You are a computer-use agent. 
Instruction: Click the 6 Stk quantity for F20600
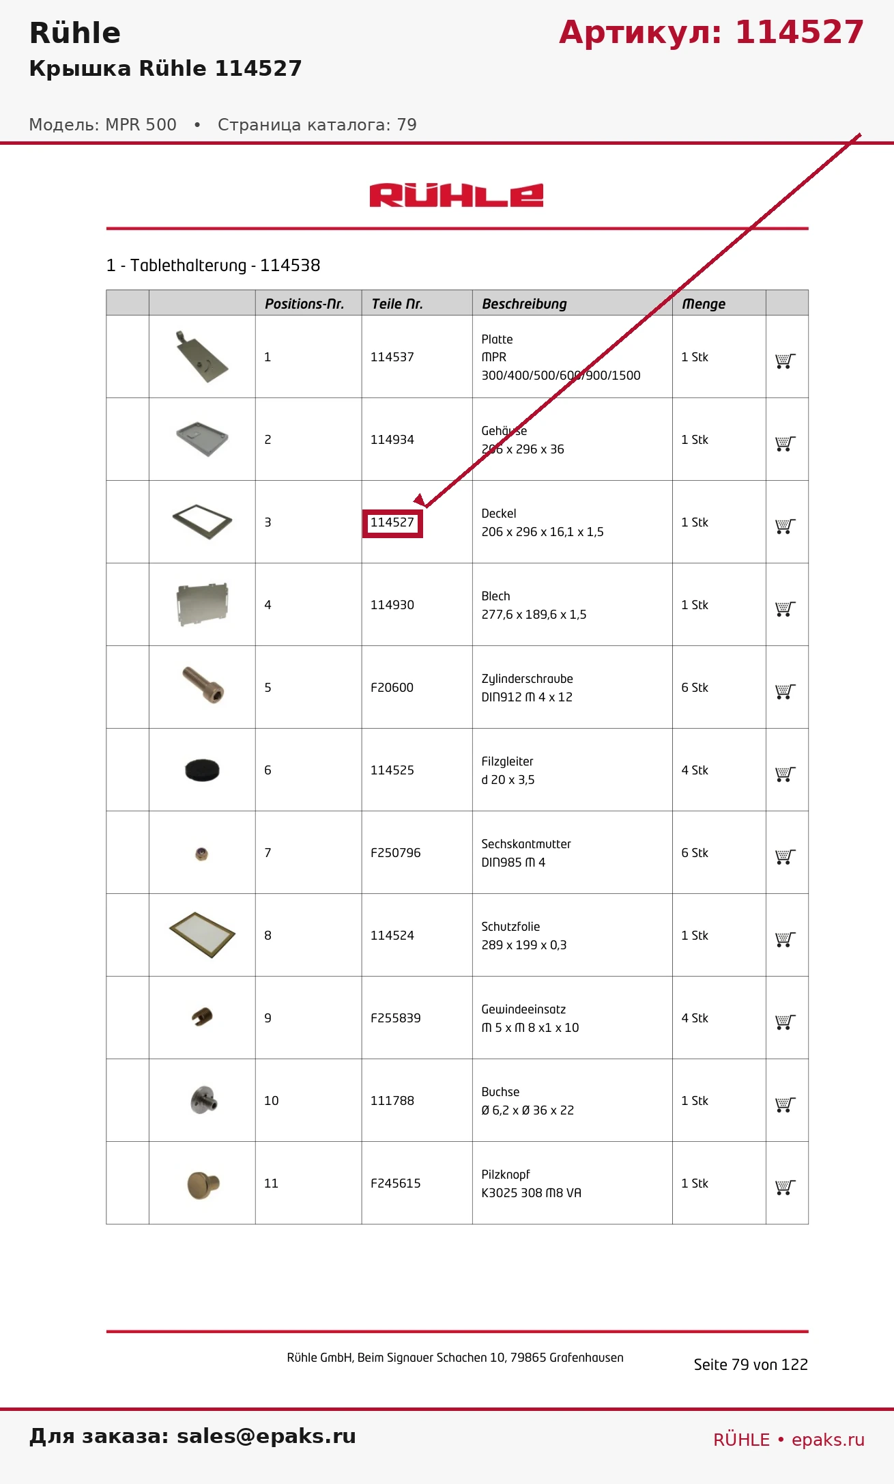[x=695, y=688]
